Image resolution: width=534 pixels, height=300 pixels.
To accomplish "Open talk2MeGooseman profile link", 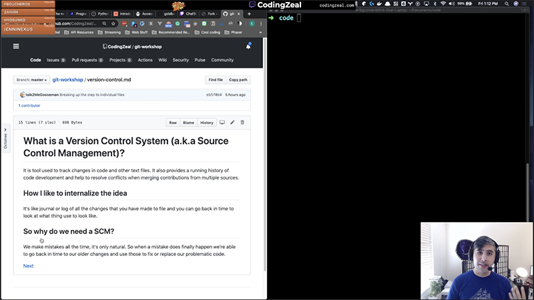I will click(x=42, y=95).
